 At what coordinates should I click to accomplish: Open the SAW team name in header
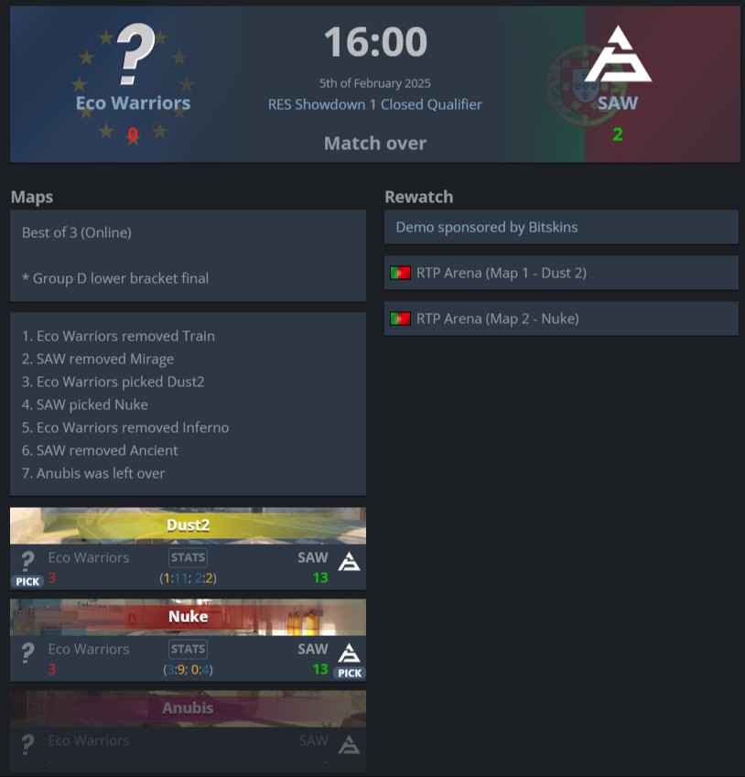[618, 103]
